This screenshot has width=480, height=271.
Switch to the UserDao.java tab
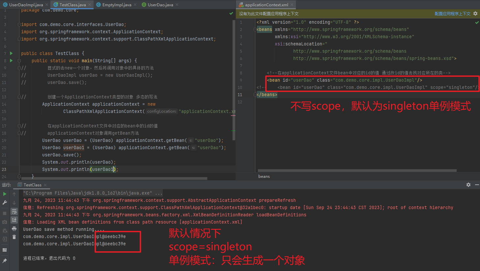click(160, 5)
